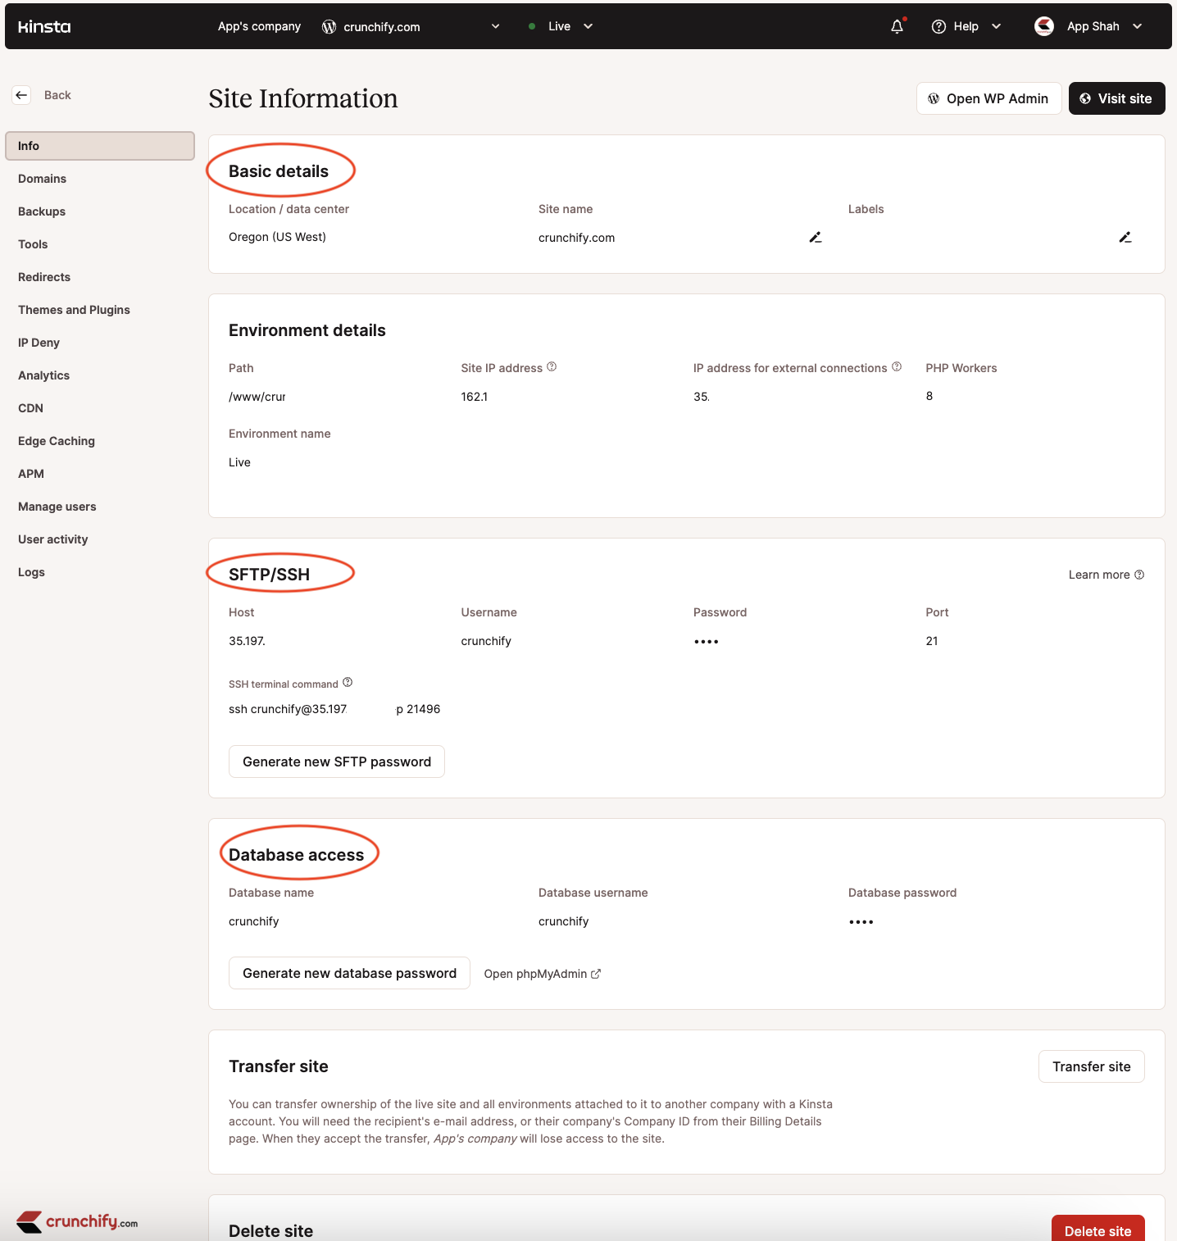Open phpMyAdmin link

point(543,974)
